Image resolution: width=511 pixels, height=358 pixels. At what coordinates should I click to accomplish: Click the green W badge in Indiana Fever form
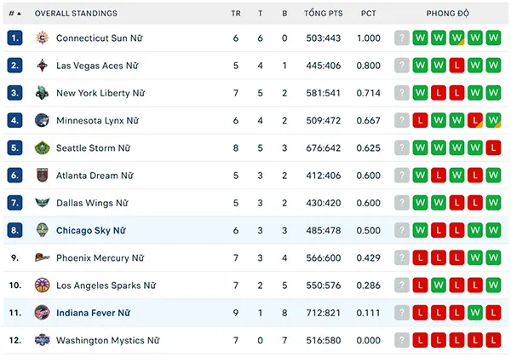pyautogui.click(x=475, y=313)
